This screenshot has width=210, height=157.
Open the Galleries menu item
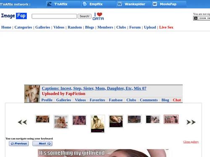43,27
